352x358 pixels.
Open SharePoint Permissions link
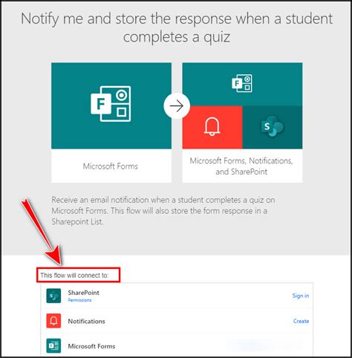tap(79, 300)
